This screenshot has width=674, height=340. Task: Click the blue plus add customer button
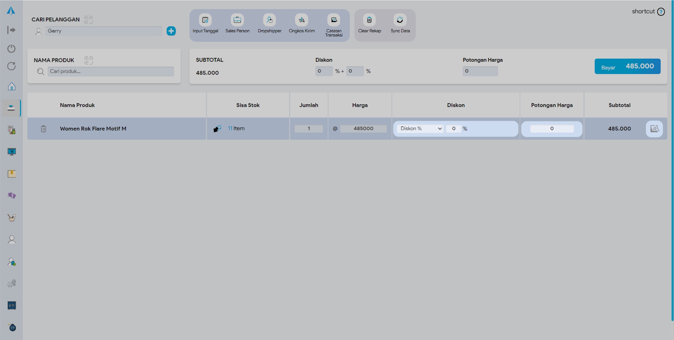click(x=171, y=31)
